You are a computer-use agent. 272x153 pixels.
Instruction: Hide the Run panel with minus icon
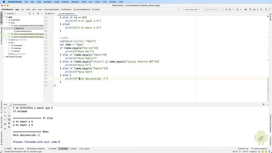coord(267,105)
